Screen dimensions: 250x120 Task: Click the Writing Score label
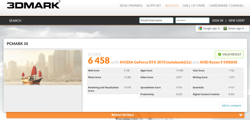tap(200, 77)
